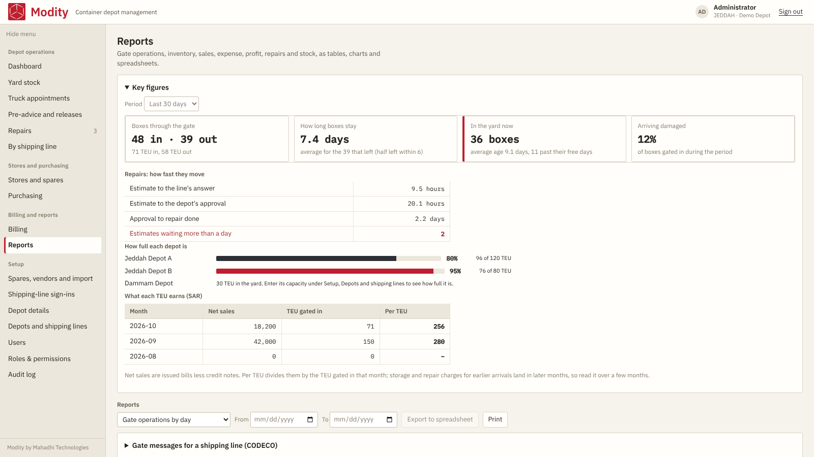
Task: Click Jeddah Depot B 95% capacity bar
Action: pos(330,271)
